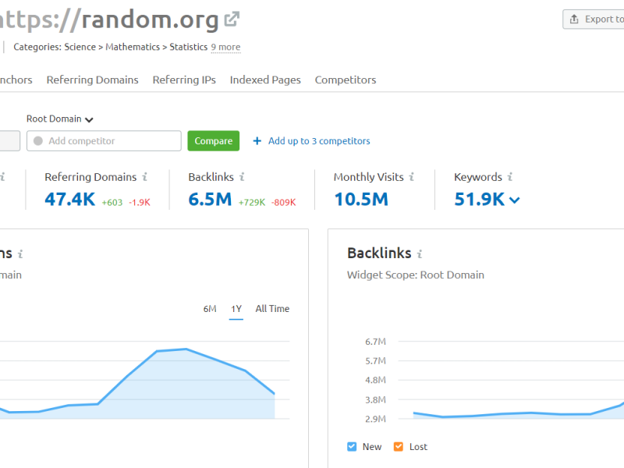This screenshot has height=468, width=624.
Task: Click info icon next to Keywords metric
Action: [x=510, y=178]
